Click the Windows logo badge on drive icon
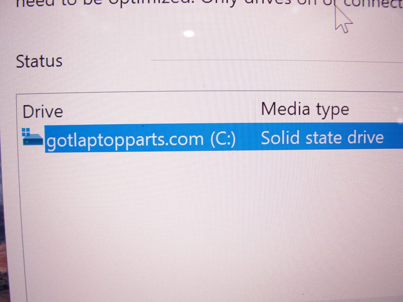Image resolution: width=403 pixels, height=302 pixels. (x=26, y=131)
